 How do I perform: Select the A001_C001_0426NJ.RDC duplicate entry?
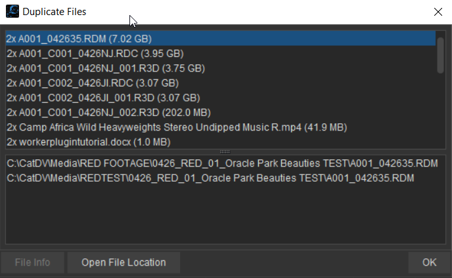221,54
